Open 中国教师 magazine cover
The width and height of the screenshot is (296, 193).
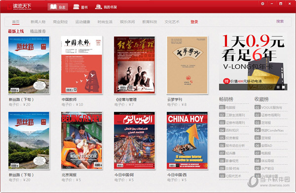tap(81, 65)
